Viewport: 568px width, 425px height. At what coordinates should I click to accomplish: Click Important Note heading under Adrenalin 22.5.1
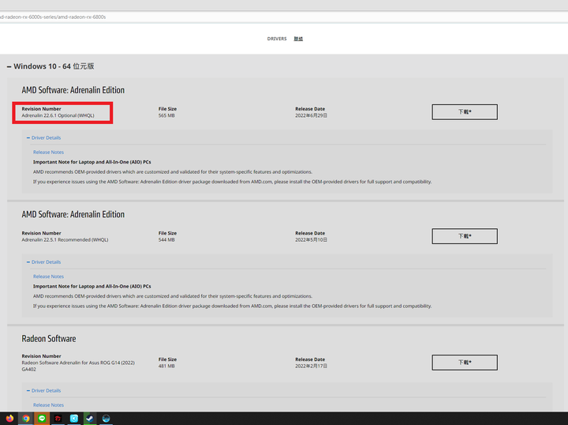point(92,286)
